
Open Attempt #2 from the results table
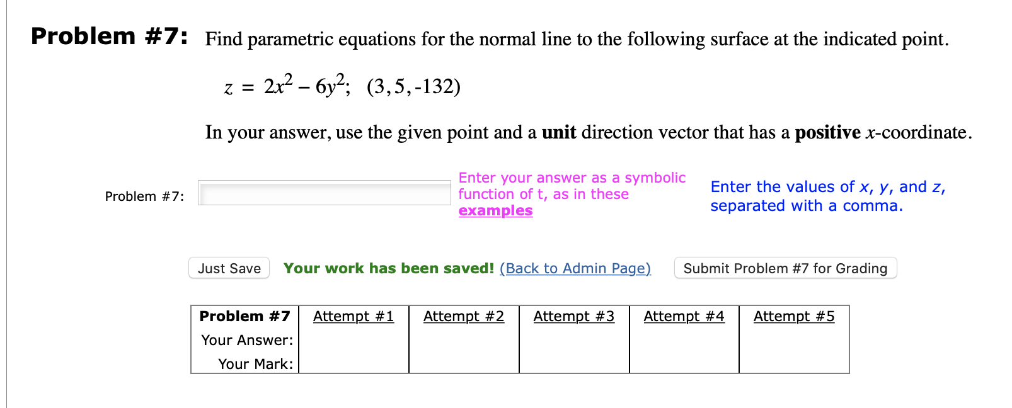tap(464, 316)
